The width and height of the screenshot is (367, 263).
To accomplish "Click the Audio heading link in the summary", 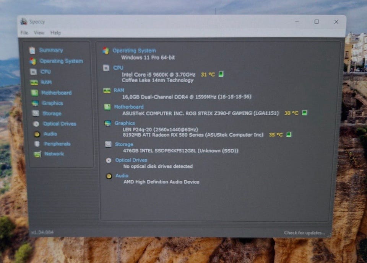I will [x=122, y=176].
